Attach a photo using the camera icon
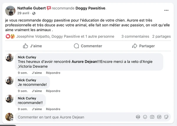The height and width of the screenshot is (126, 177). coord(152,117)
